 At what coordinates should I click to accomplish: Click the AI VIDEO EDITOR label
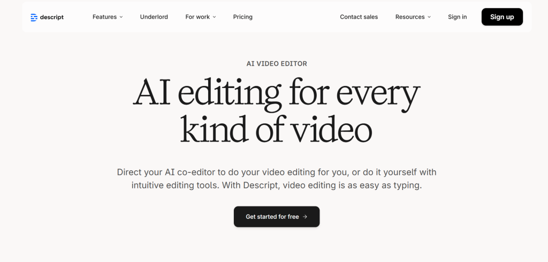click(x=277, y=63)
